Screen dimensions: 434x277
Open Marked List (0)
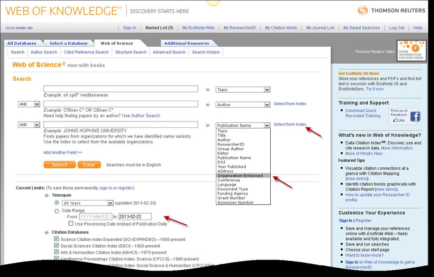159,28
